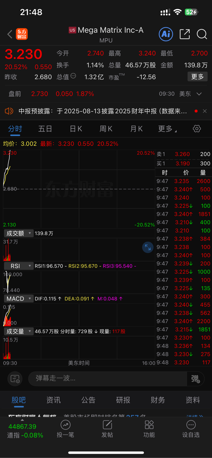Tap the 发帖 compose icon
Screen dimensions: 212x458
click(x=107, y=429)
